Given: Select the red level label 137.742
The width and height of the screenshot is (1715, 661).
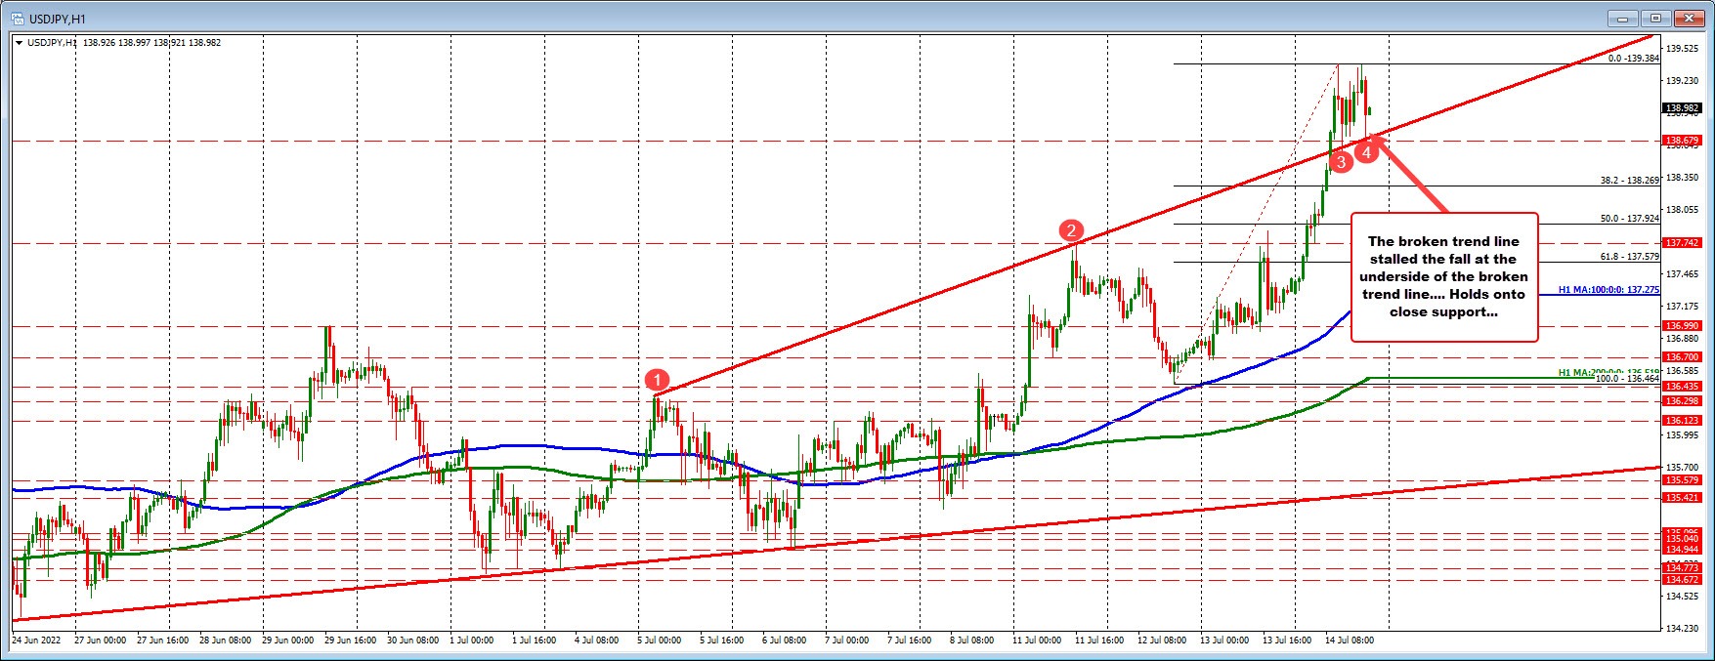Looking at the screenshot, I should pos(1682,242).
